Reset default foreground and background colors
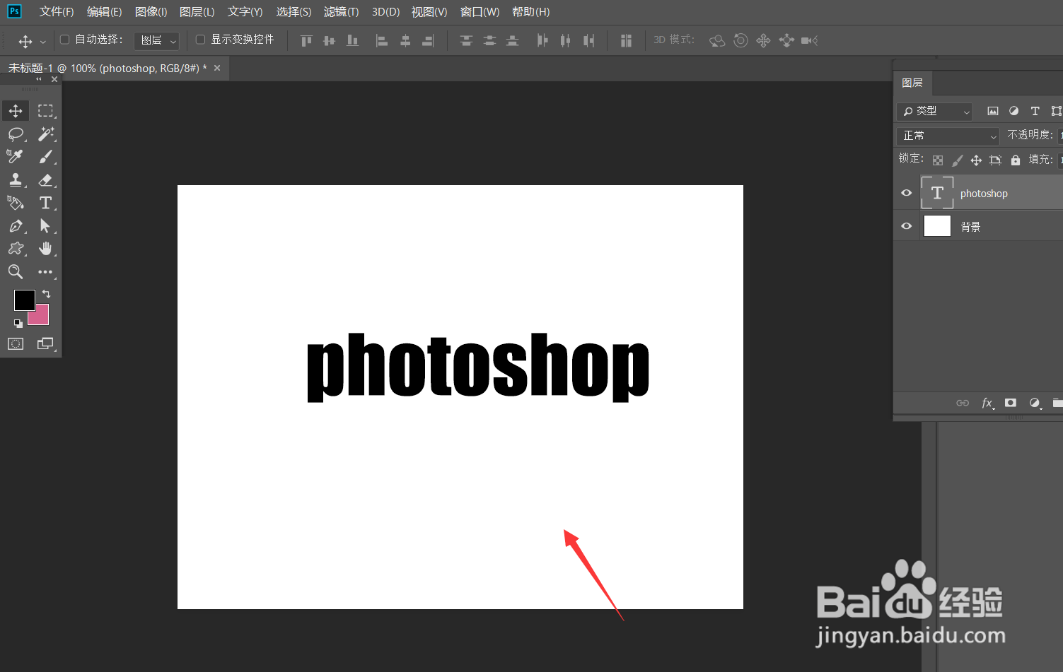The height and width of the screenshot is (672, 1063). pyautogui.click(x=18, y=324)
